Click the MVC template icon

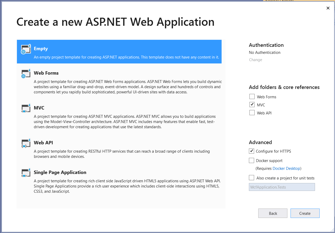(25, 108)
